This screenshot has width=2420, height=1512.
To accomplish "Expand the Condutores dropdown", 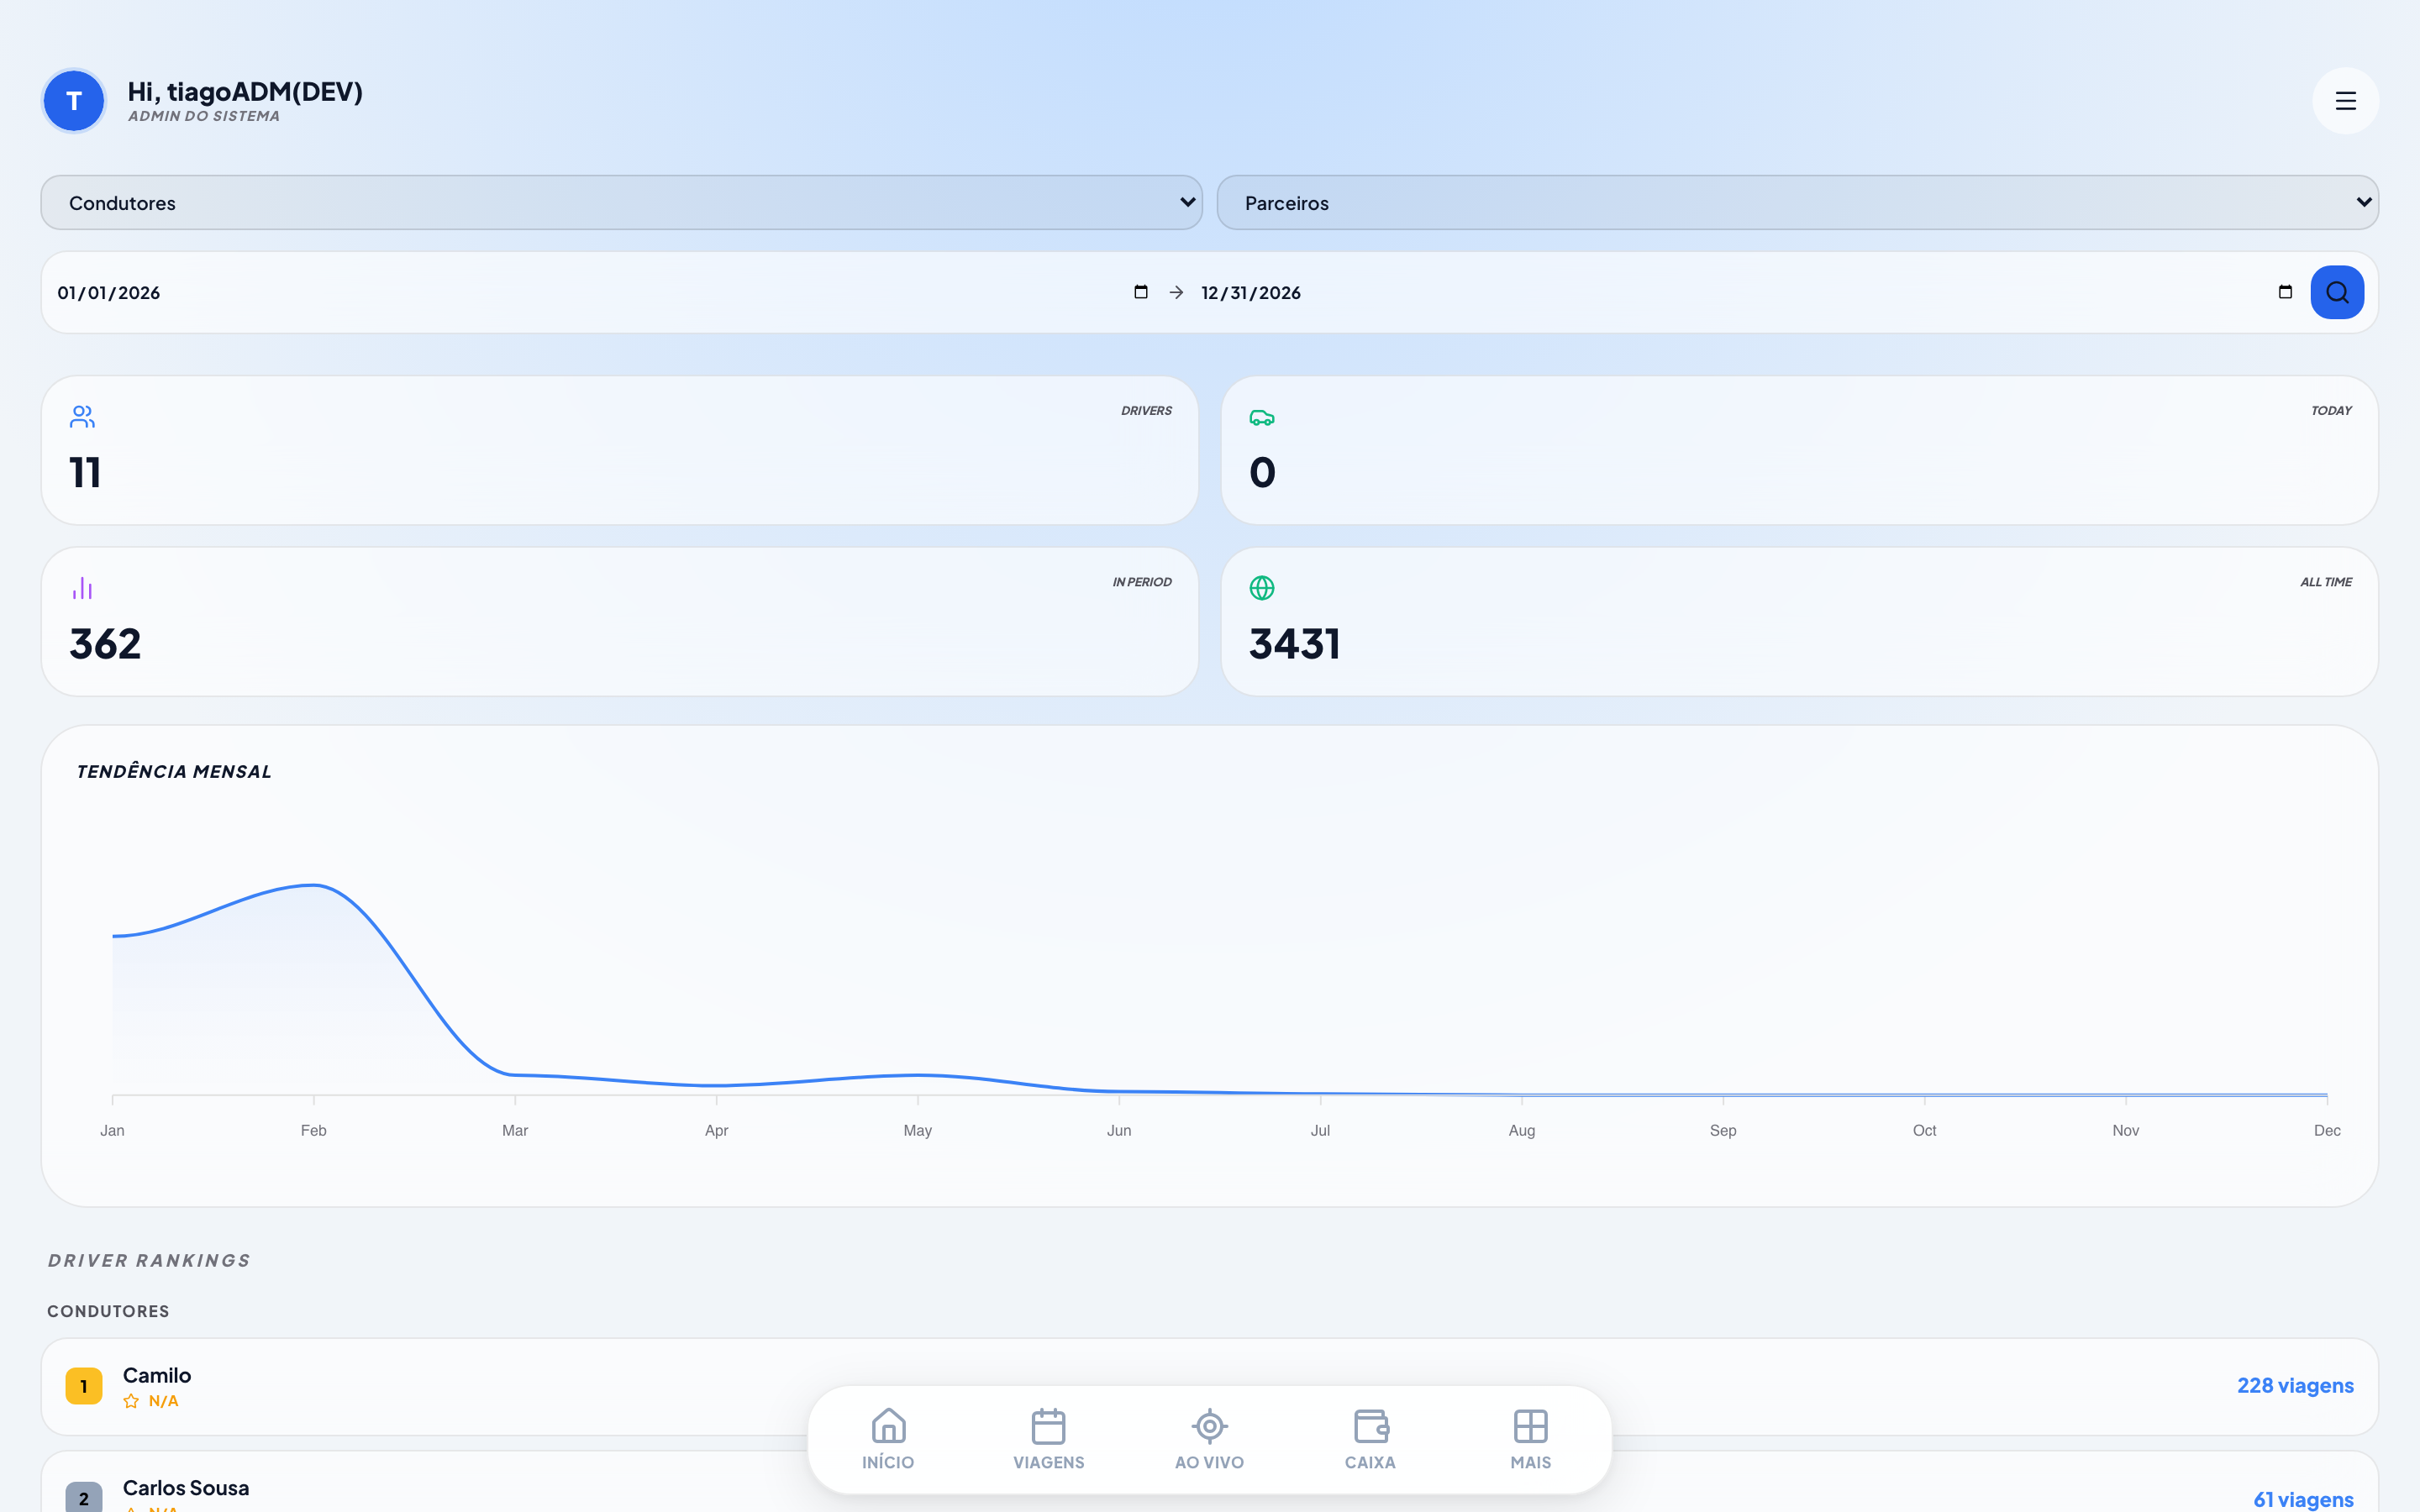I will [621, 203].
